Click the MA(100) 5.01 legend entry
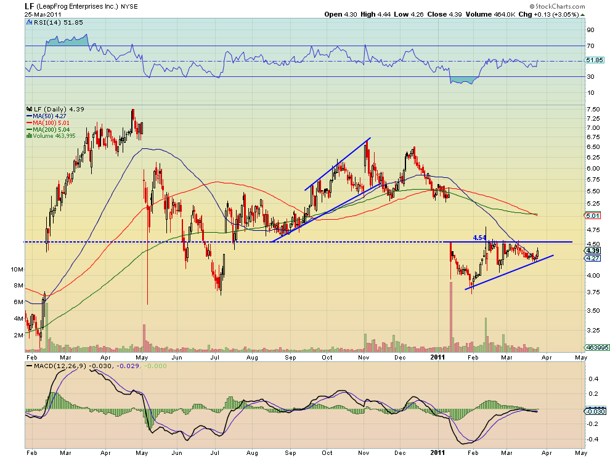Image resolution: width=610 pixels, height=458 pixels. point(48,123)
